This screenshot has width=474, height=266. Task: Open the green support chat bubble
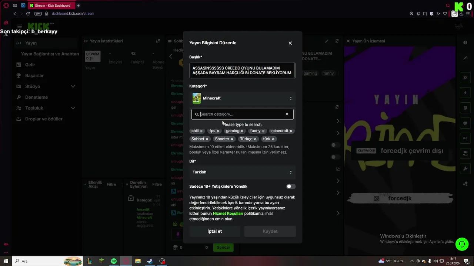[462, 244]
